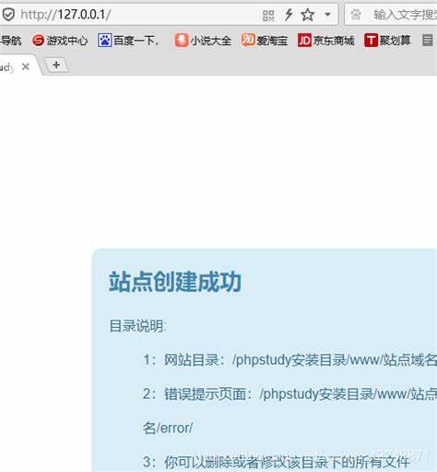Screen dimensions: 437x472
Task: Click the 导航 bookmark item
Action: (11, 41)
